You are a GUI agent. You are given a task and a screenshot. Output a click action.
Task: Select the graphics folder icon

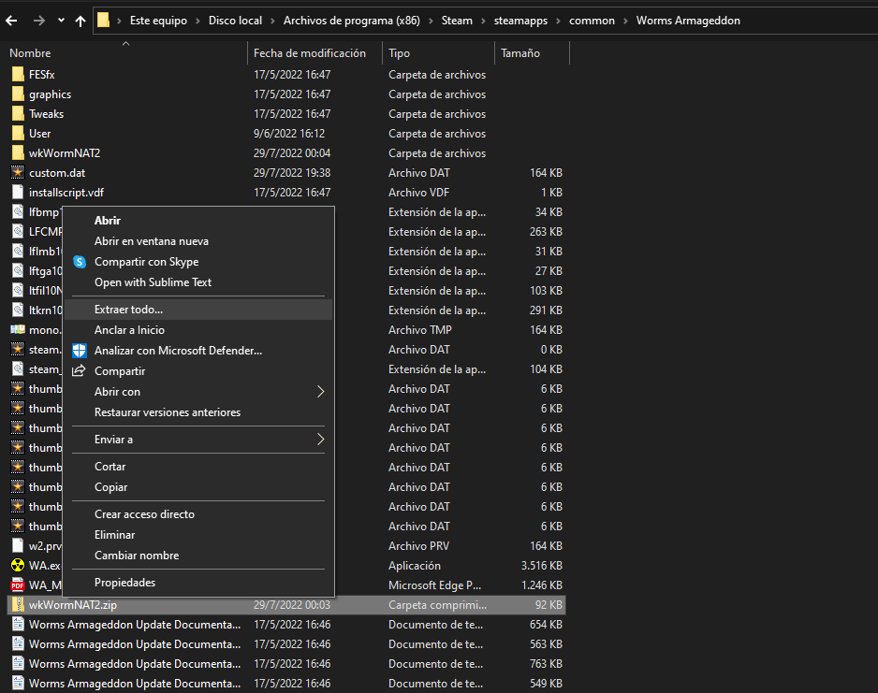(18, 94)
